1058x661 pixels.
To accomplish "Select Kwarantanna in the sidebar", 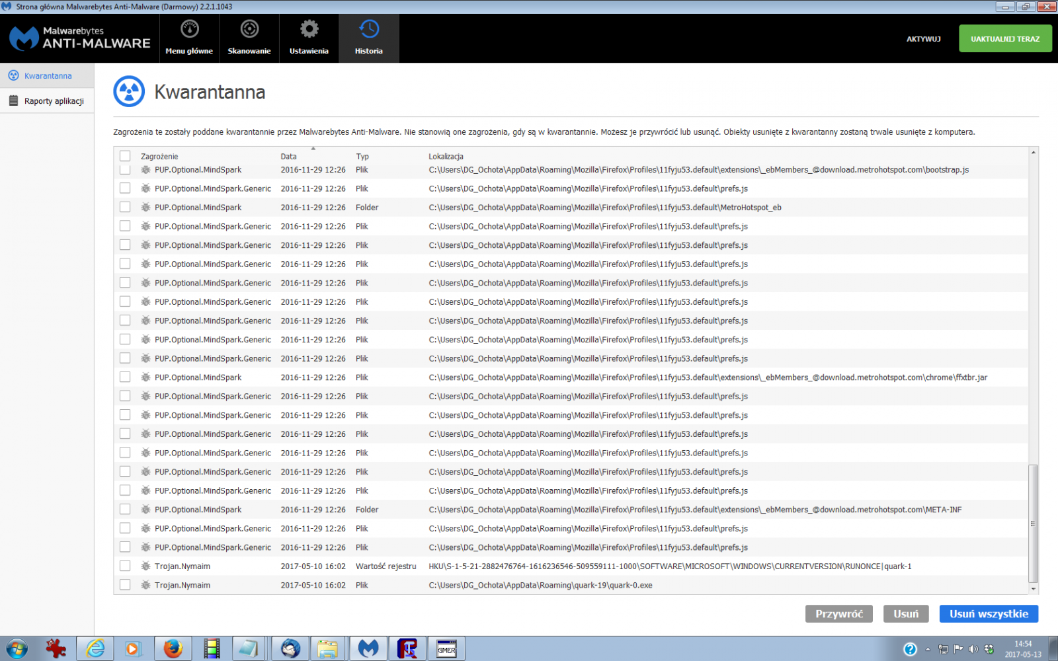I will click(47, 75).
